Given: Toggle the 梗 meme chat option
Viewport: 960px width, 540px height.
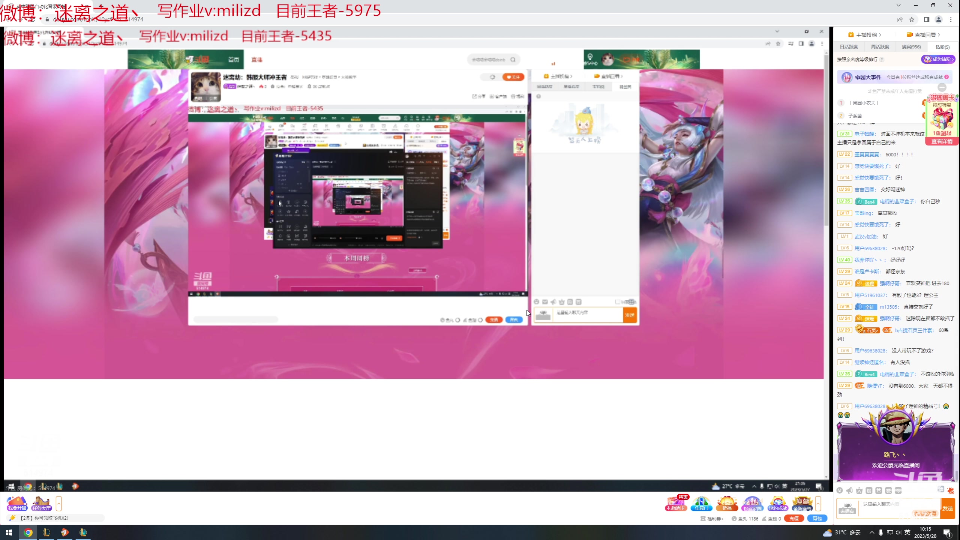Looking at the screenshot, I should click(x=888, y=490).
